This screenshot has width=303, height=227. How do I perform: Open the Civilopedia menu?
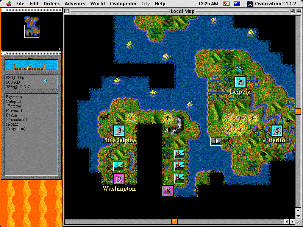tap(123, 4)
